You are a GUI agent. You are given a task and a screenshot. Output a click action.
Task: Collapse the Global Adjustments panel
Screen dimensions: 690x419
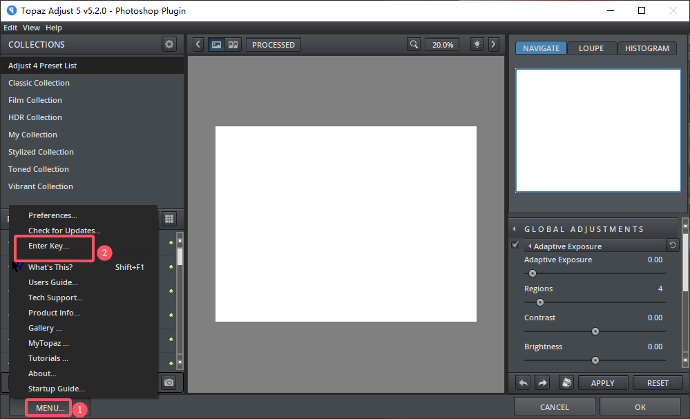coord(514,228)
